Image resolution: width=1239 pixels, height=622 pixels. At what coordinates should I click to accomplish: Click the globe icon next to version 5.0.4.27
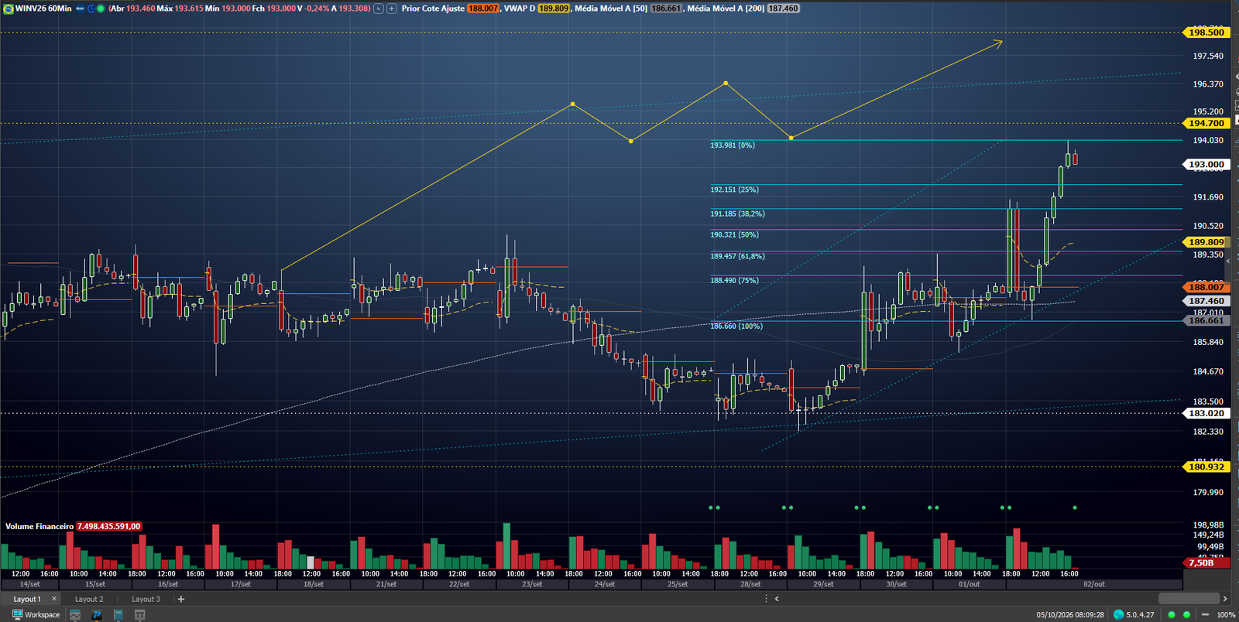point(1118,614)
